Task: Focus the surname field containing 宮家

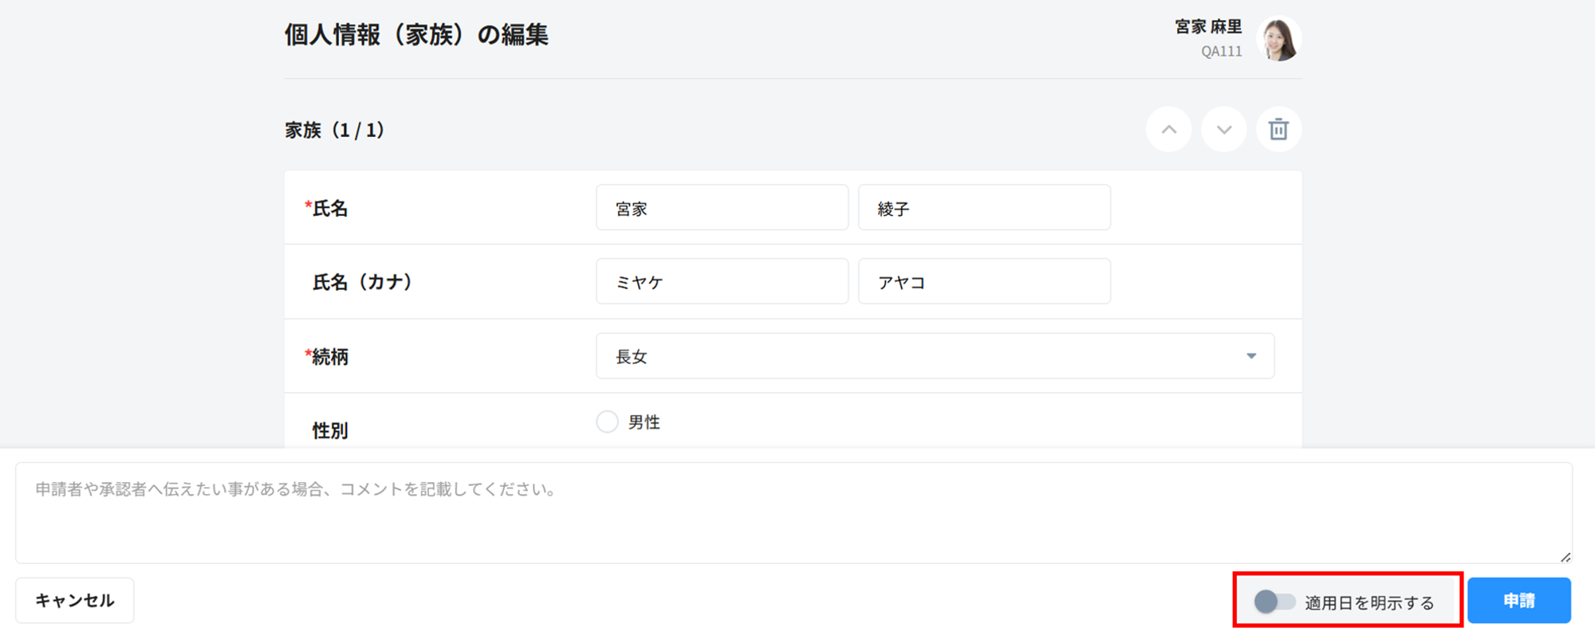Action: click(722, 208)
